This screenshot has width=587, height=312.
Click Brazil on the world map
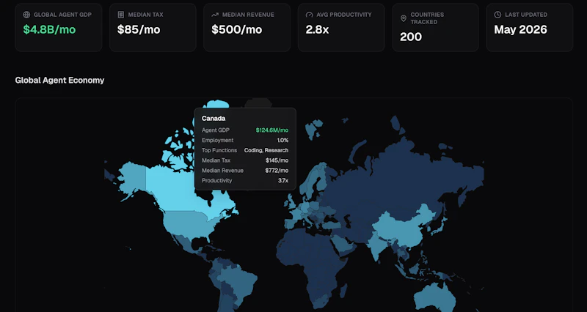coord(240,281)
